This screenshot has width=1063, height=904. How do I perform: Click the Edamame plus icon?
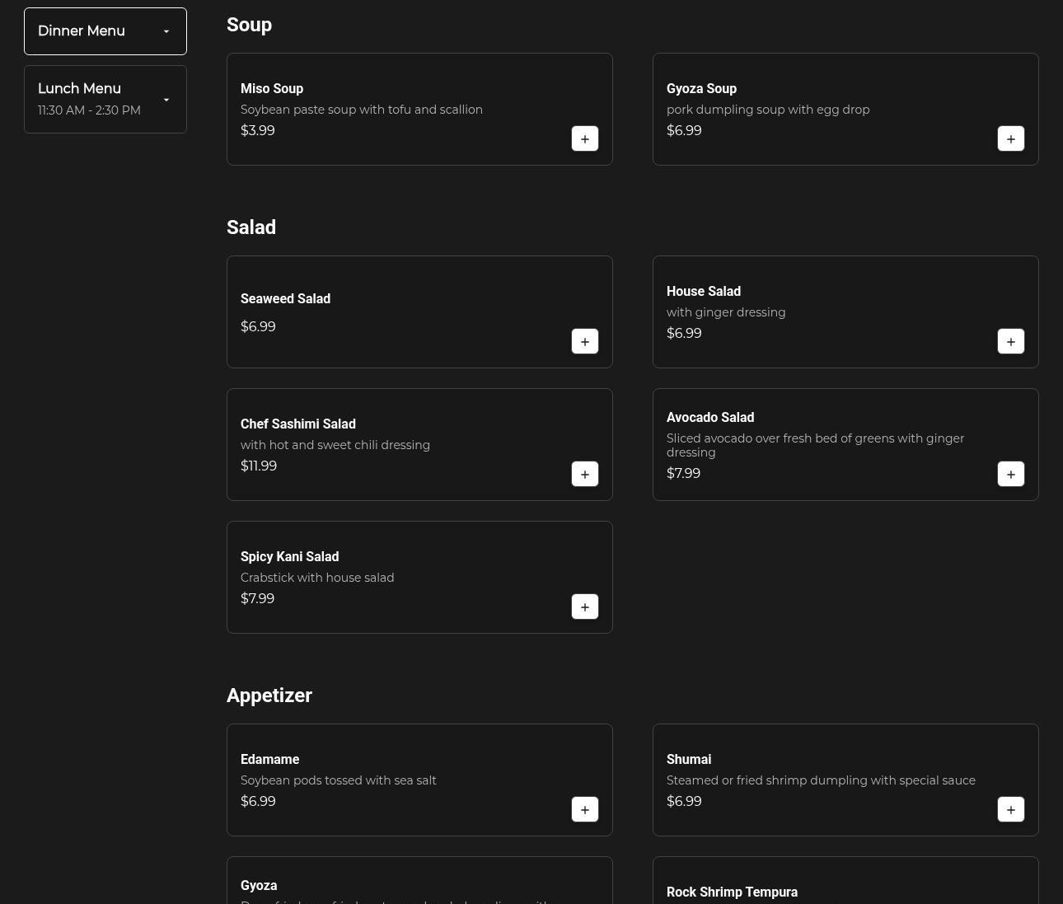584,809
